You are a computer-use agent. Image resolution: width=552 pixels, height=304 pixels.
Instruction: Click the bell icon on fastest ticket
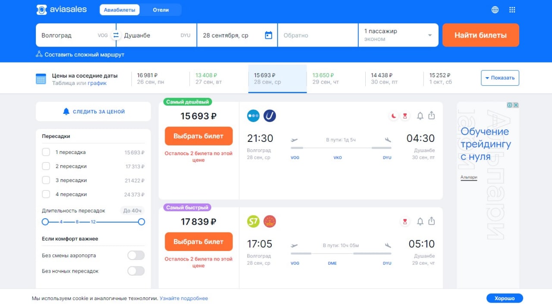tap(420, 222)
